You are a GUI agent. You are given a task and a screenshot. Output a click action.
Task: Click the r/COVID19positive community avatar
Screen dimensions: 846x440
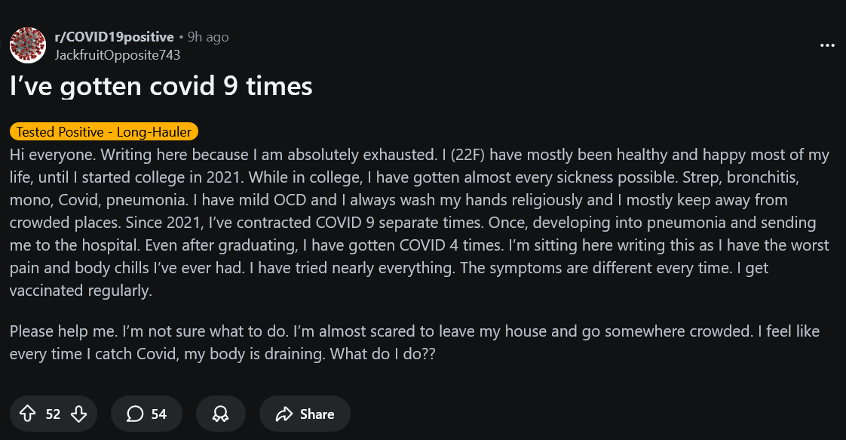[x=28, y=45]
